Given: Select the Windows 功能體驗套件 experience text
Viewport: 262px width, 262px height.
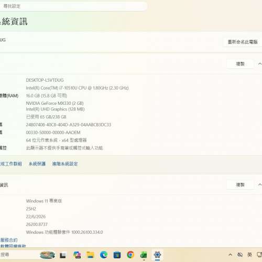Looking at the screenshot, I should 64,232.
